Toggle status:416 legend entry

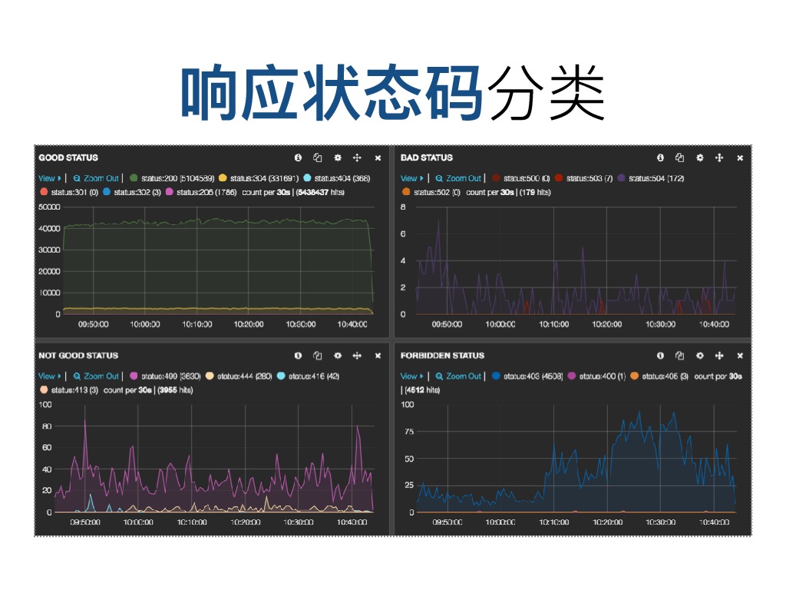309,376
